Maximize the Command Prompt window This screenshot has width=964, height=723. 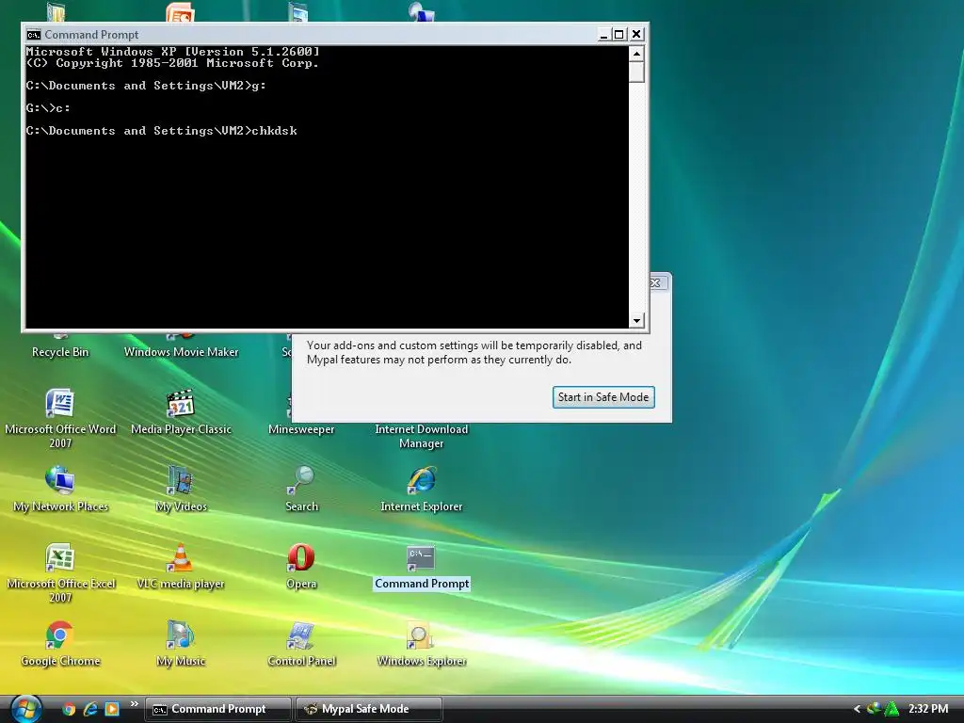coord(619,35)
